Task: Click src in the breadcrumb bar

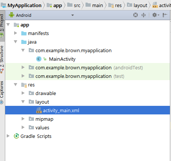Action: tap(74, 6)
